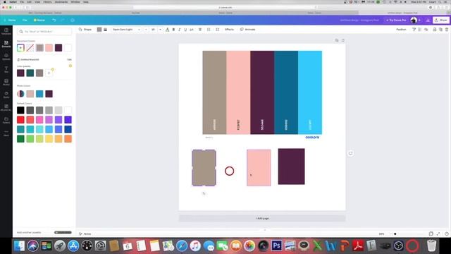The width and height of the screenshot is (451, 254).
Task: Open the File menu in Canva
Action: point(25,20)
